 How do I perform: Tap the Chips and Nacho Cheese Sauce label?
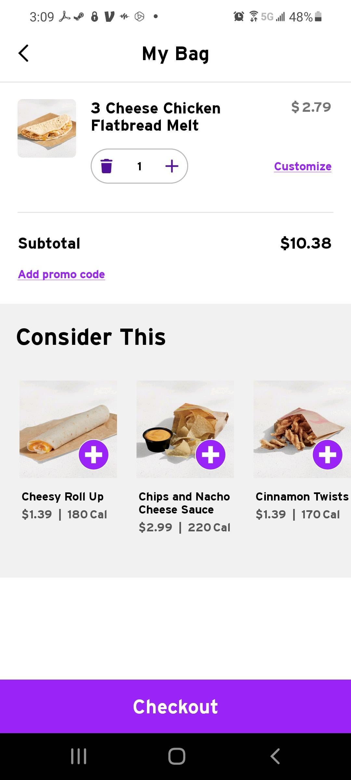pos(184,503)
